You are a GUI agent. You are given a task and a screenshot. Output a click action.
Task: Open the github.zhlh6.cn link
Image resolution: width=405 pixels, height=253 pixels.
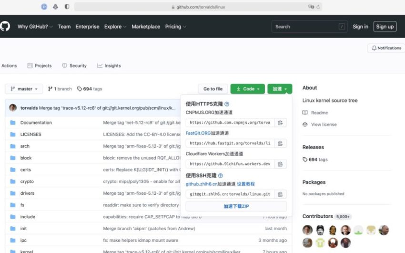coord(202,184)
